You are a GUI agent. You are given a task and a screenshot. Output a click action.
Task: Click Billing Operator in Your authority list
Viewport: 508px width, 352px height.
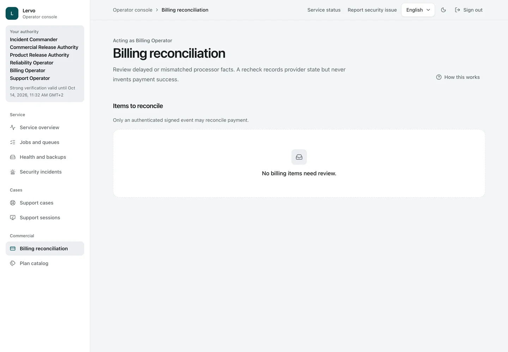point(28,70)
